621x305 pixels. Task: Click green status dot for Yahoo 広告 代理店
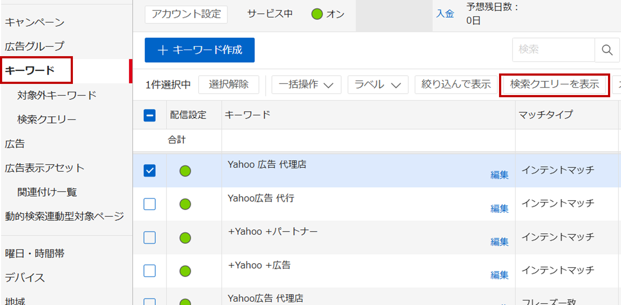point(185,171)
